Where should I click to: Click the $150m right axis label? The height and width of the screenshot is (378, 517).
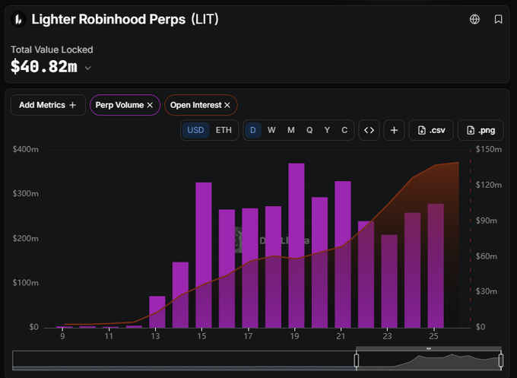[489, 149]
